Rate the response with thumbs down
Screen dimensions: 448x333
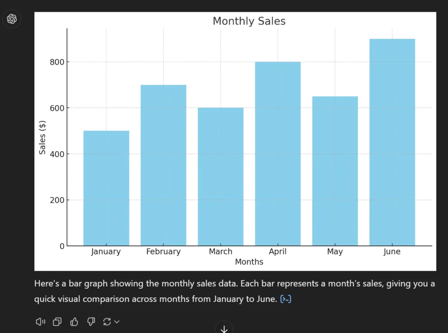point(91,322)
